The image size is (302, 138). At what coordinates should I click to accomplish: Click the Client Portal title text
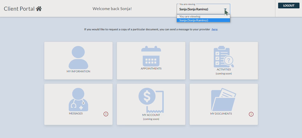coord(19,9)
